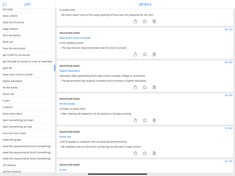Screen dimensions: 235x176
Task: Share the 'higher education' idiom card
Action: (135, 87)
